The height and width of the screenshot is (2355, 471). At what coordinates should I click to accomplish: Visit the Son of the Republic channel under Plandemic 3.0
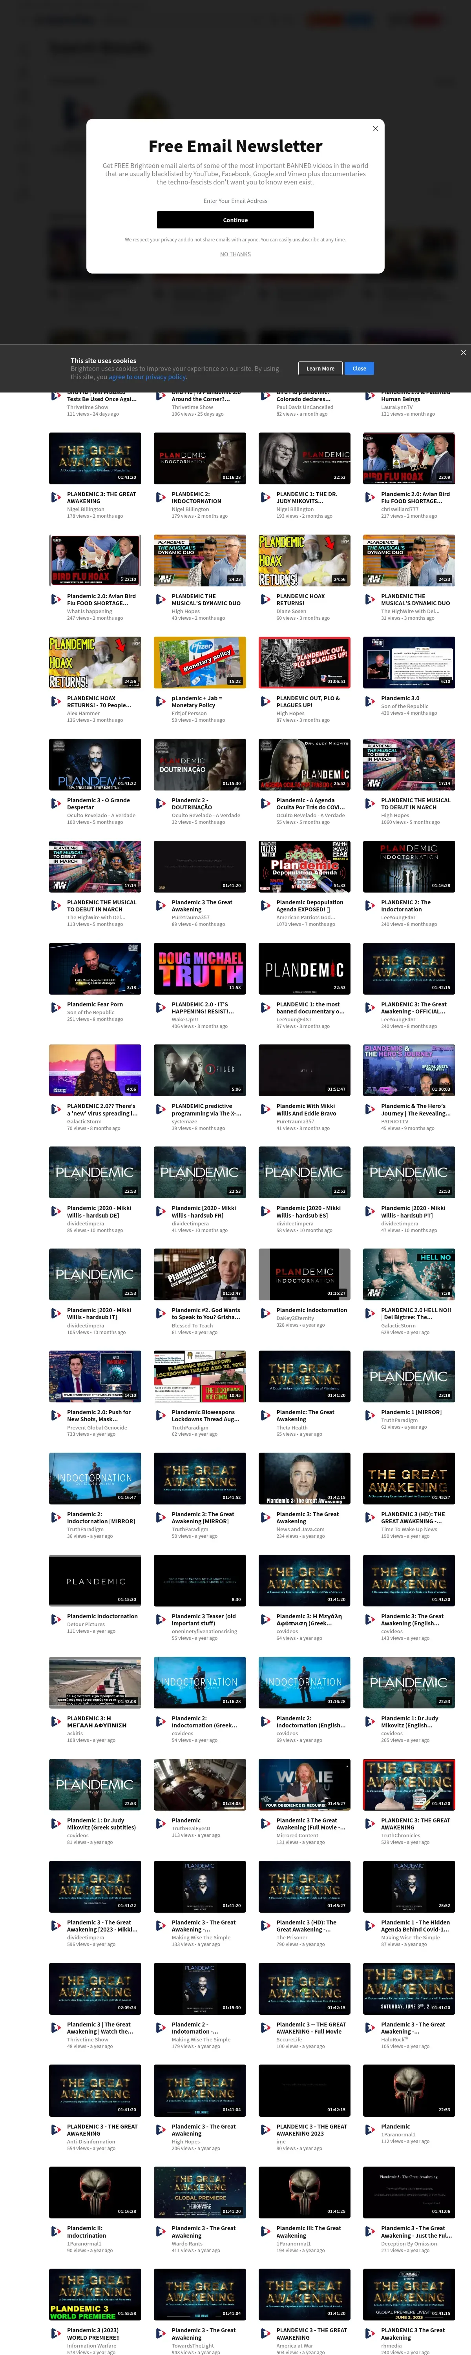coord(405,706)
